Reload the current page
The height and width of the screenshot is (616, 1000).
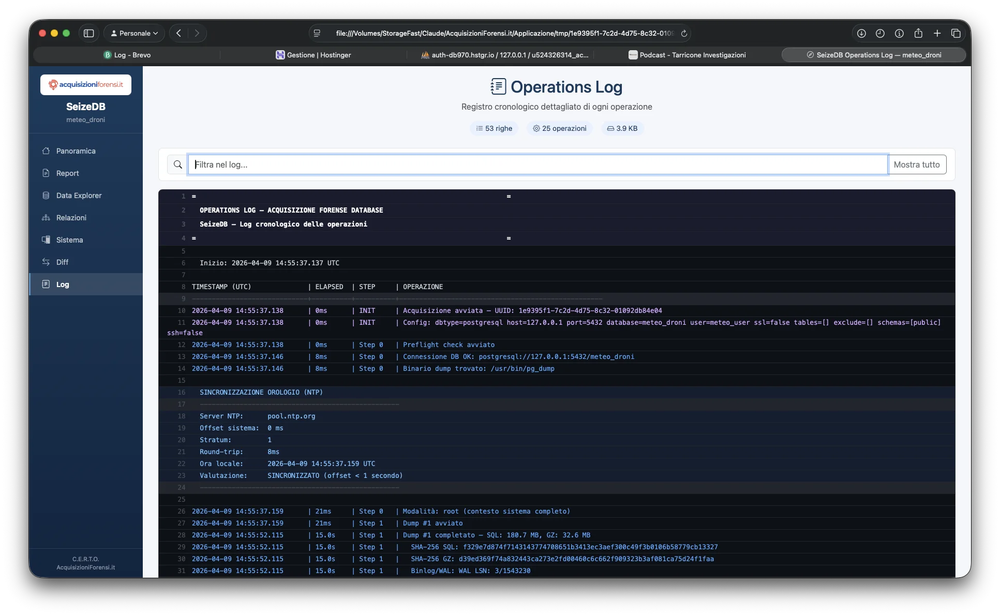pyautogui.click(x=684, y=33)
